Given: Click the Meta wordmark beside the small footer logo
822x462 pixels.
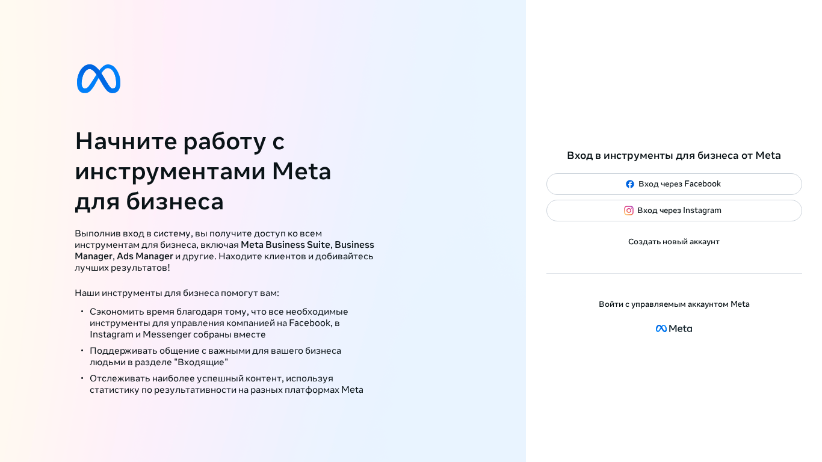Looking at the screenshot, I should coord(681,328).
